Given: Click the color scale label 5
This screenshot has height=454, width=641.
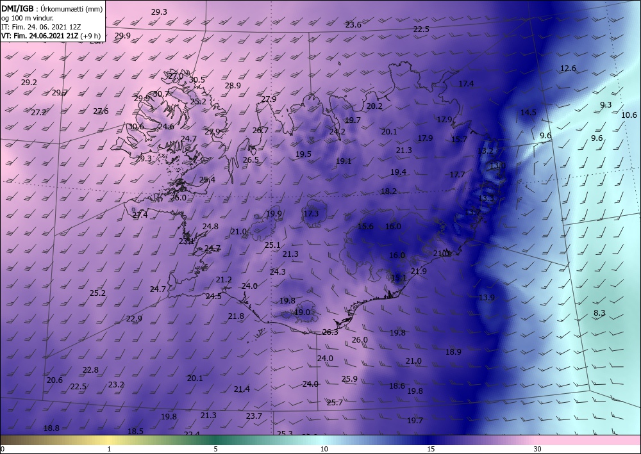Looking at the screenshot, I should [x=216, y=449].
